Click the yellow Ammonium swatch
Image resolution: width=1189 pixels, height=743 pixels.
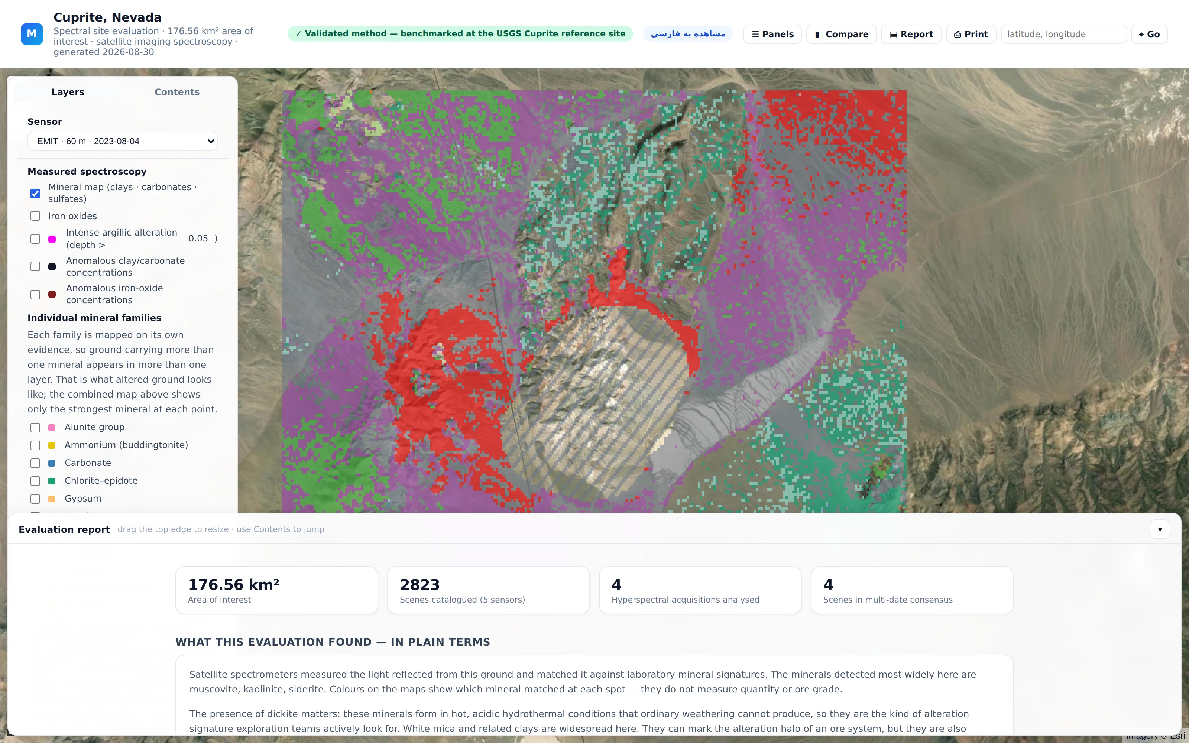[x=52, y=445]
